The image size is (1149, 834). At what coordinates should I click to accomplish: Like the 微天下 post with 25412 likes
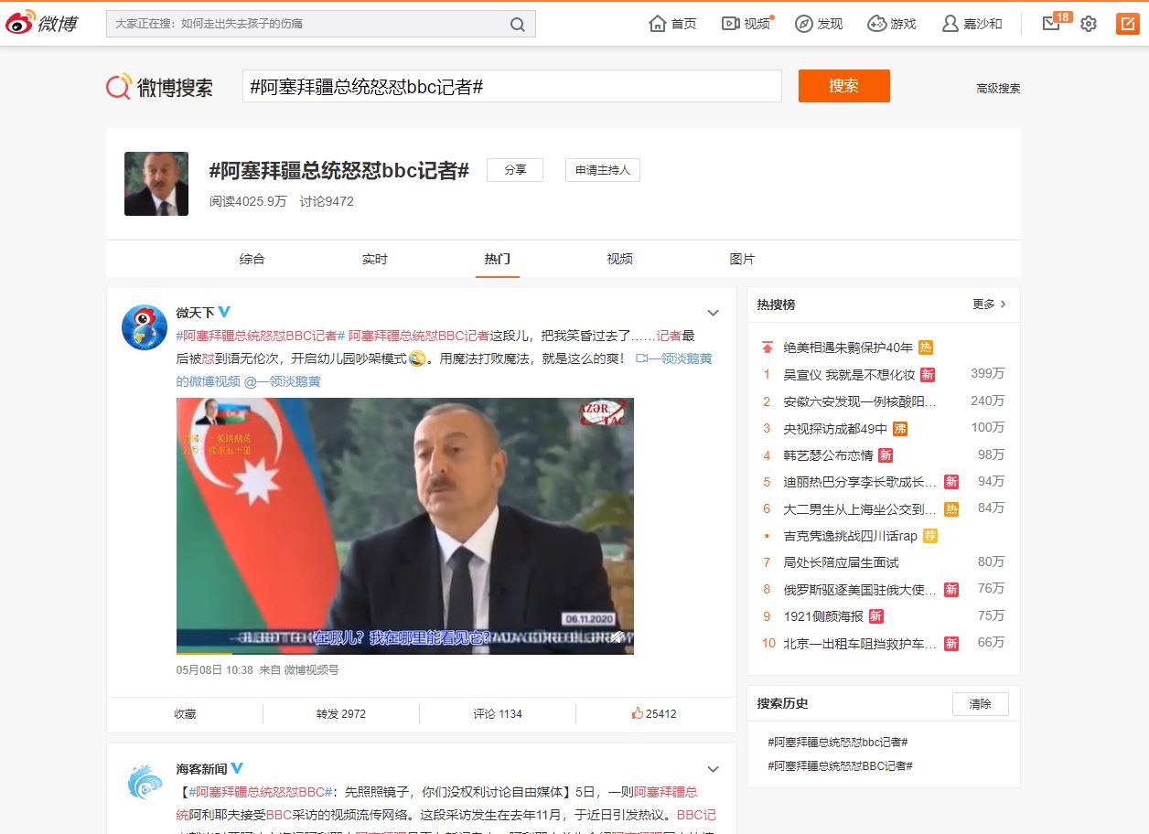click(x=654, y=713)
